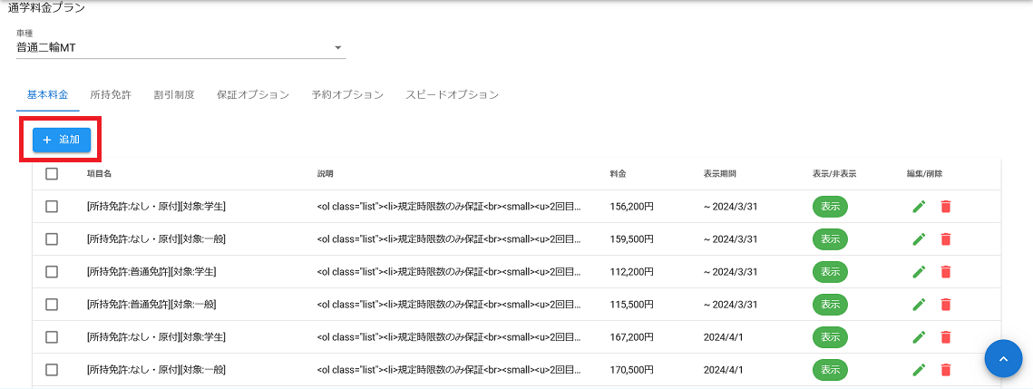
Task: Click trash icon for 170,500円 row
Action: [x=945, y=370]
